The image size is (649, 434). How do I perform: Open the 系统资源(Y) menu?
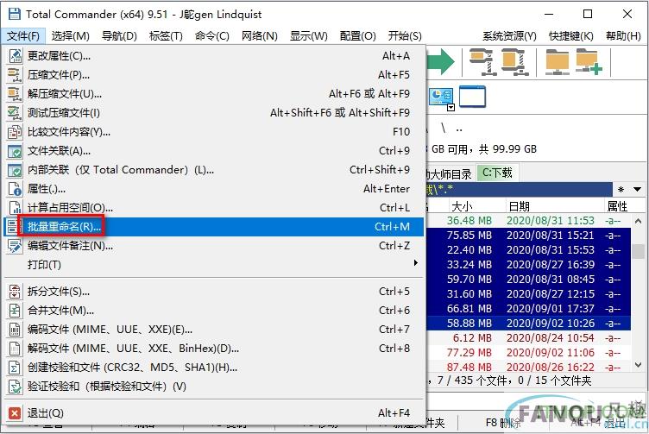[x=509, y=36]
